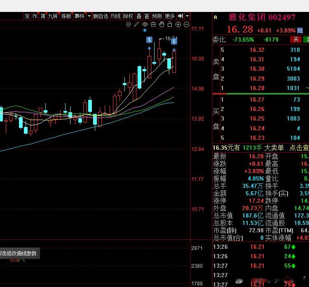Zoom out with the minus circle icon
309x287 pixels.
[186, 24]
